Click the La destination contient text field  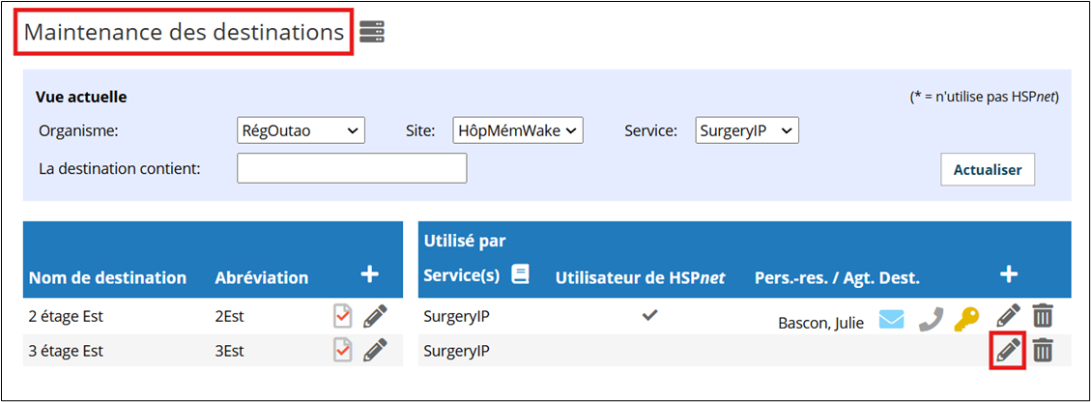click(352, 168)
